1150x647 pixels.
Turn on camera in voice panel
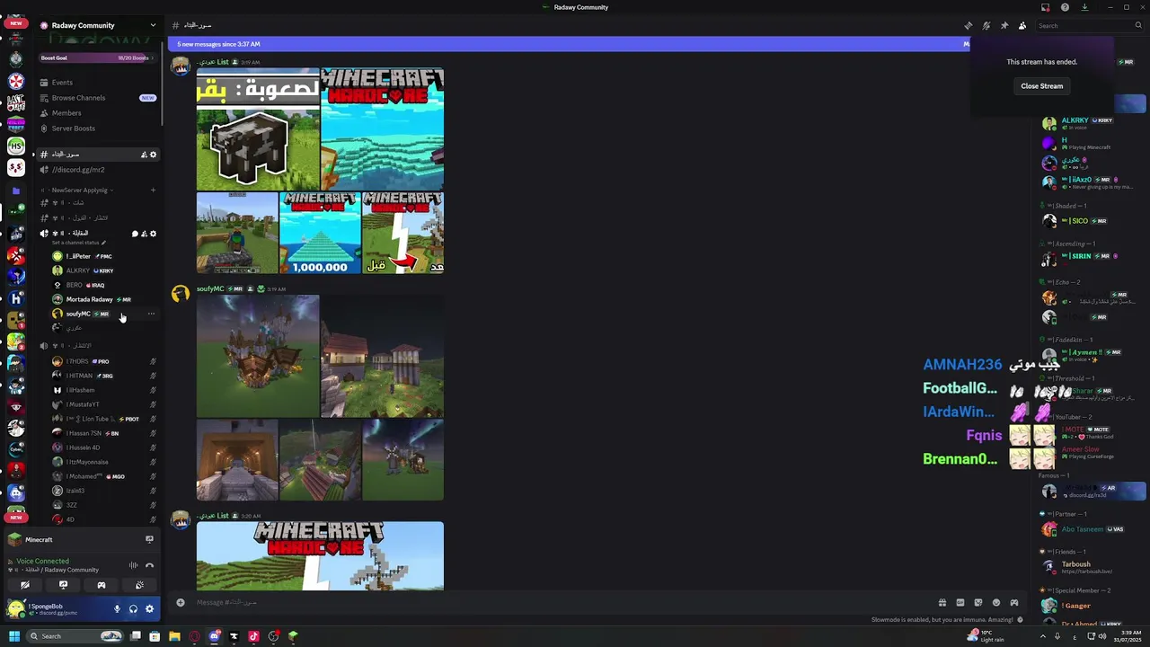25,585
